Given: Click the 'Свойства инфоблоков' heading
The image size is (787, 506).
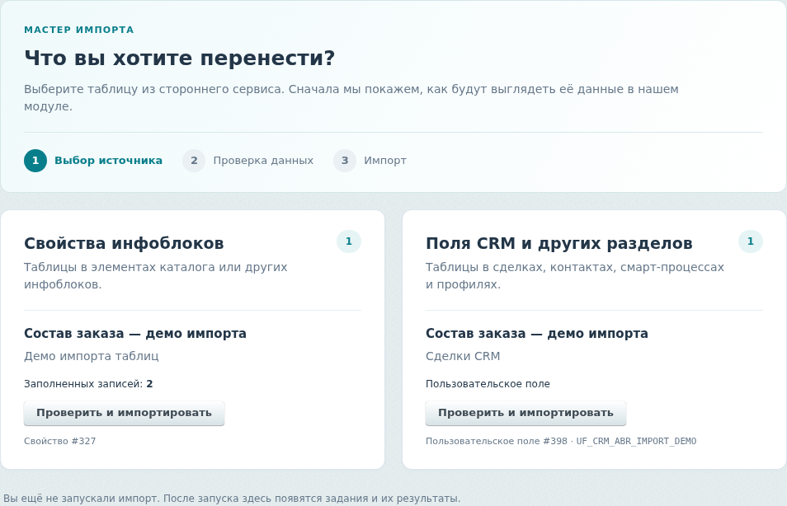Looking at the screenshot, I should 124,243.
